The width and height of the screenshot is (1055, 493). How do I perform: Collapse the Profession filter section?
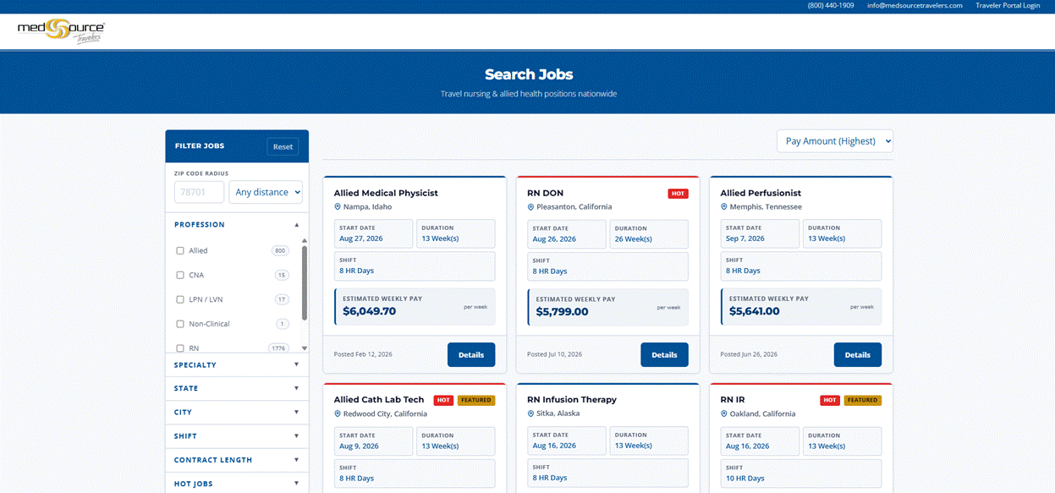click(x=237, y=225)
